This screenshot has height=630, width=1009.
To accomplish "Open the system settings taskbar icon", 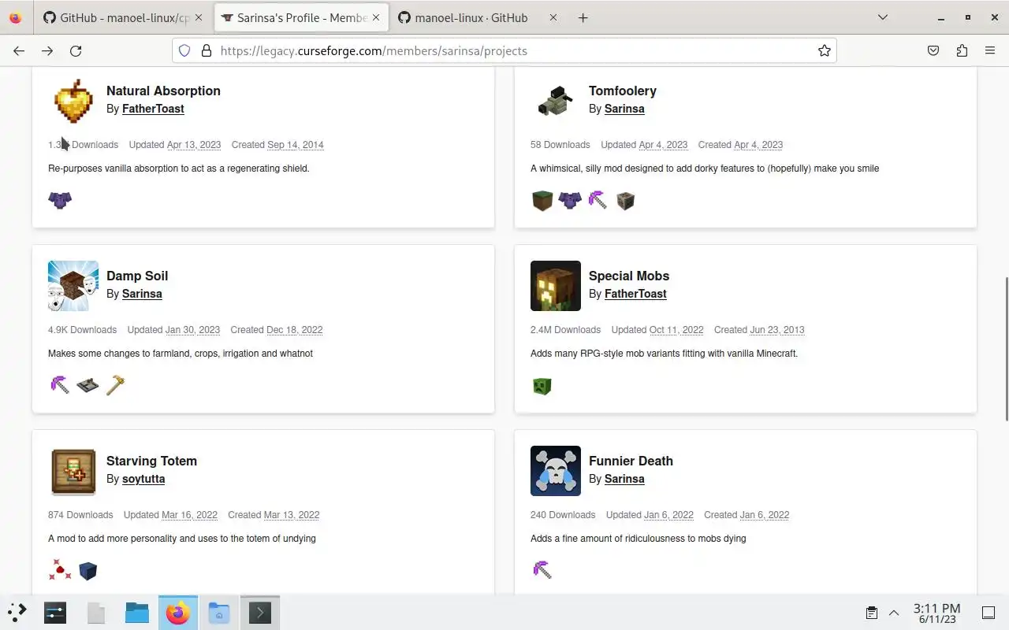I will pyautogui.click(x=55, y=612).
